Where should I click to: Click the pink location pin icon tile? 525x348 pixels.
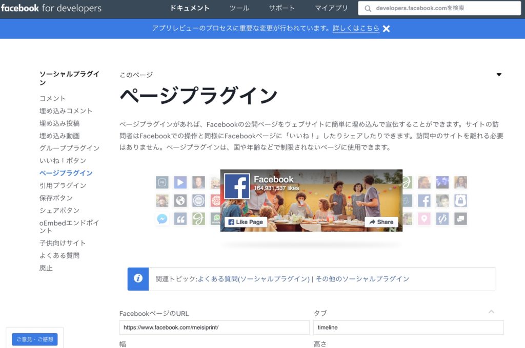(x=424, y=219)
